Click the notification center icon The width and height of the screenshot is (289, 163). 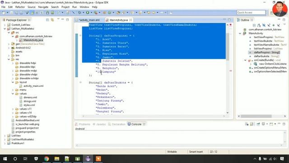tap(282, 159)
